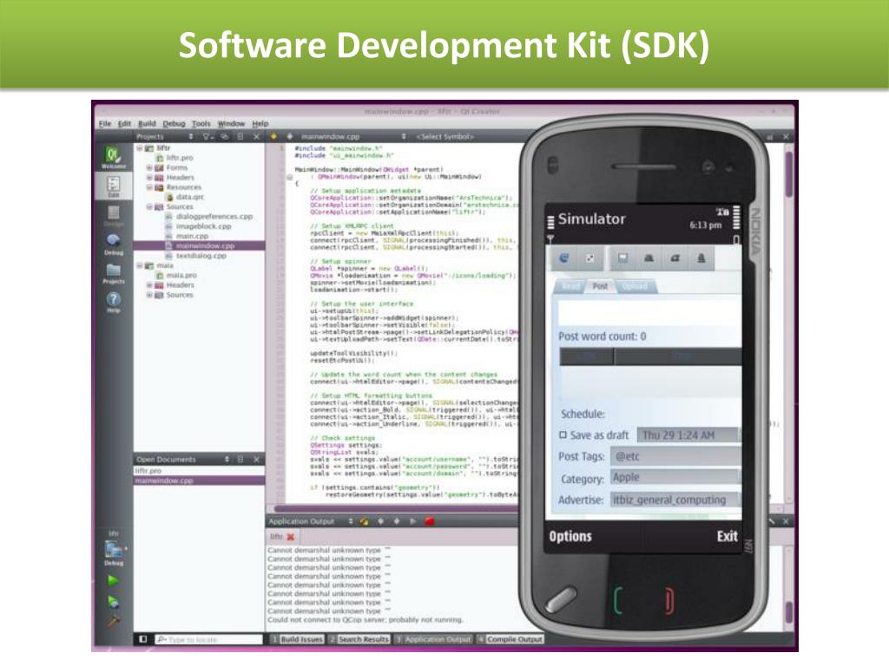This screenshot has height=666, width=889.
Task: Open the Application Output pane dropdown
Action: point(351,521)
